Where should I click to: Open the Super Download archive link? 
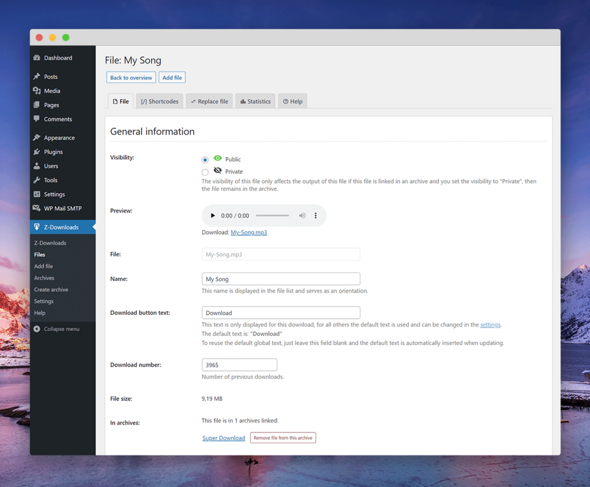224,438
